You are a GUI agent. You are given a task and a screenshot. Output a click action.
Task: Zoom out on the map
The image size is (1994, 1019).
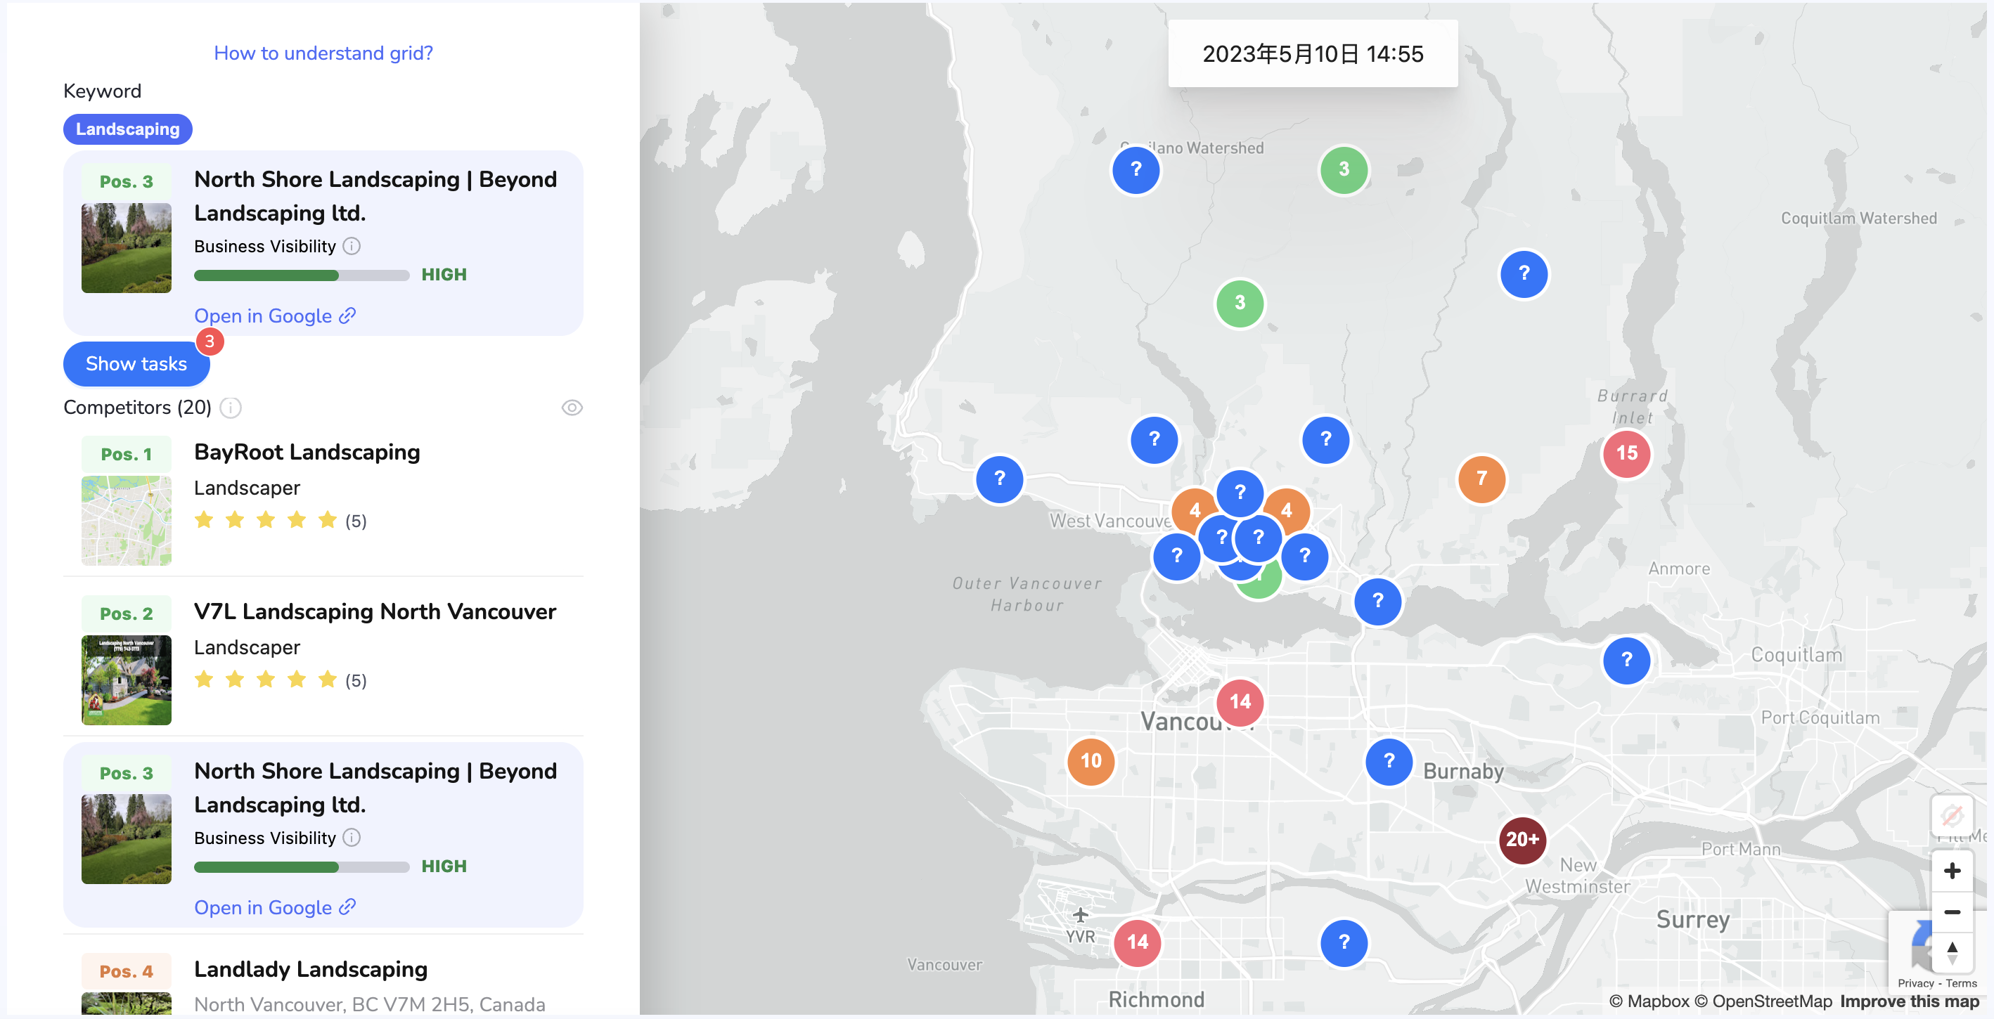tap(1951, 912)
